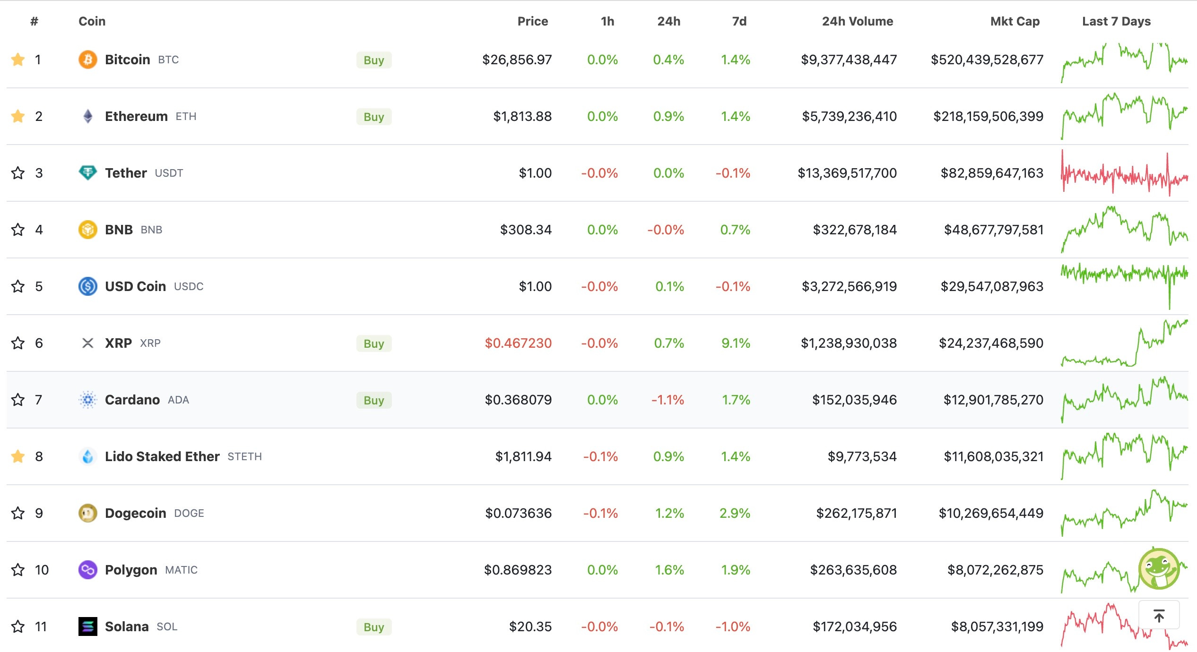Image resolution: width=1197 pixels, height=652 pixels.
Task: Sort table by Coin column header
Action: (x=92, y=21)
